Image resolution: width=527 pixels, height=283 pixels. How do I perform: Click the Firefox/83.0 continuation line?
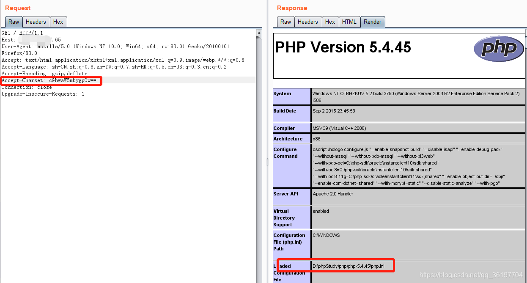[19, 53]
